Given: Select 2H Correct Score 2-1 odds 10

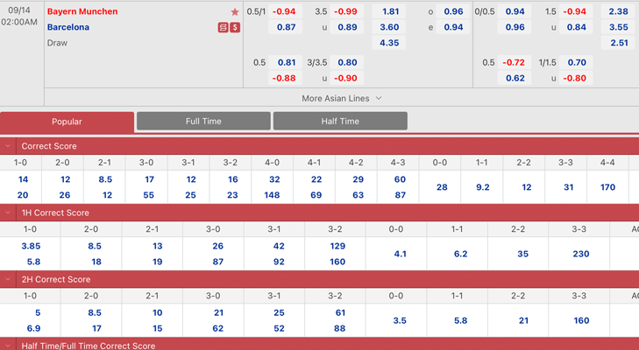Looking at the screenshot, I should 157,312.
